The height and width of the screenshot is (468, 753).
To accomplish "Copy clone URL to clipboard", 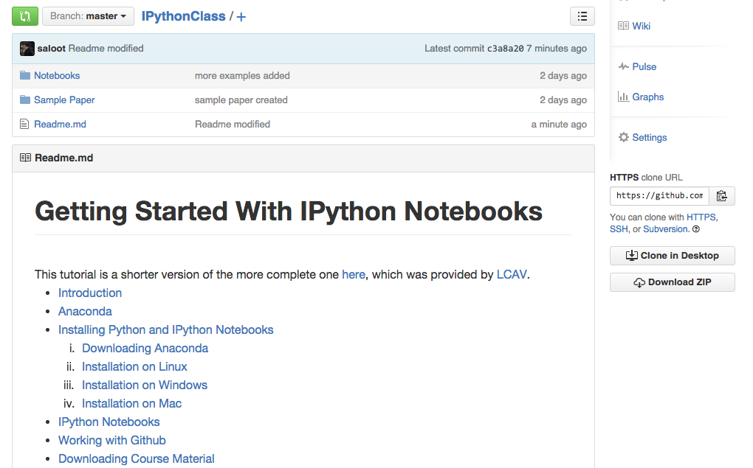I will [721, 195].
